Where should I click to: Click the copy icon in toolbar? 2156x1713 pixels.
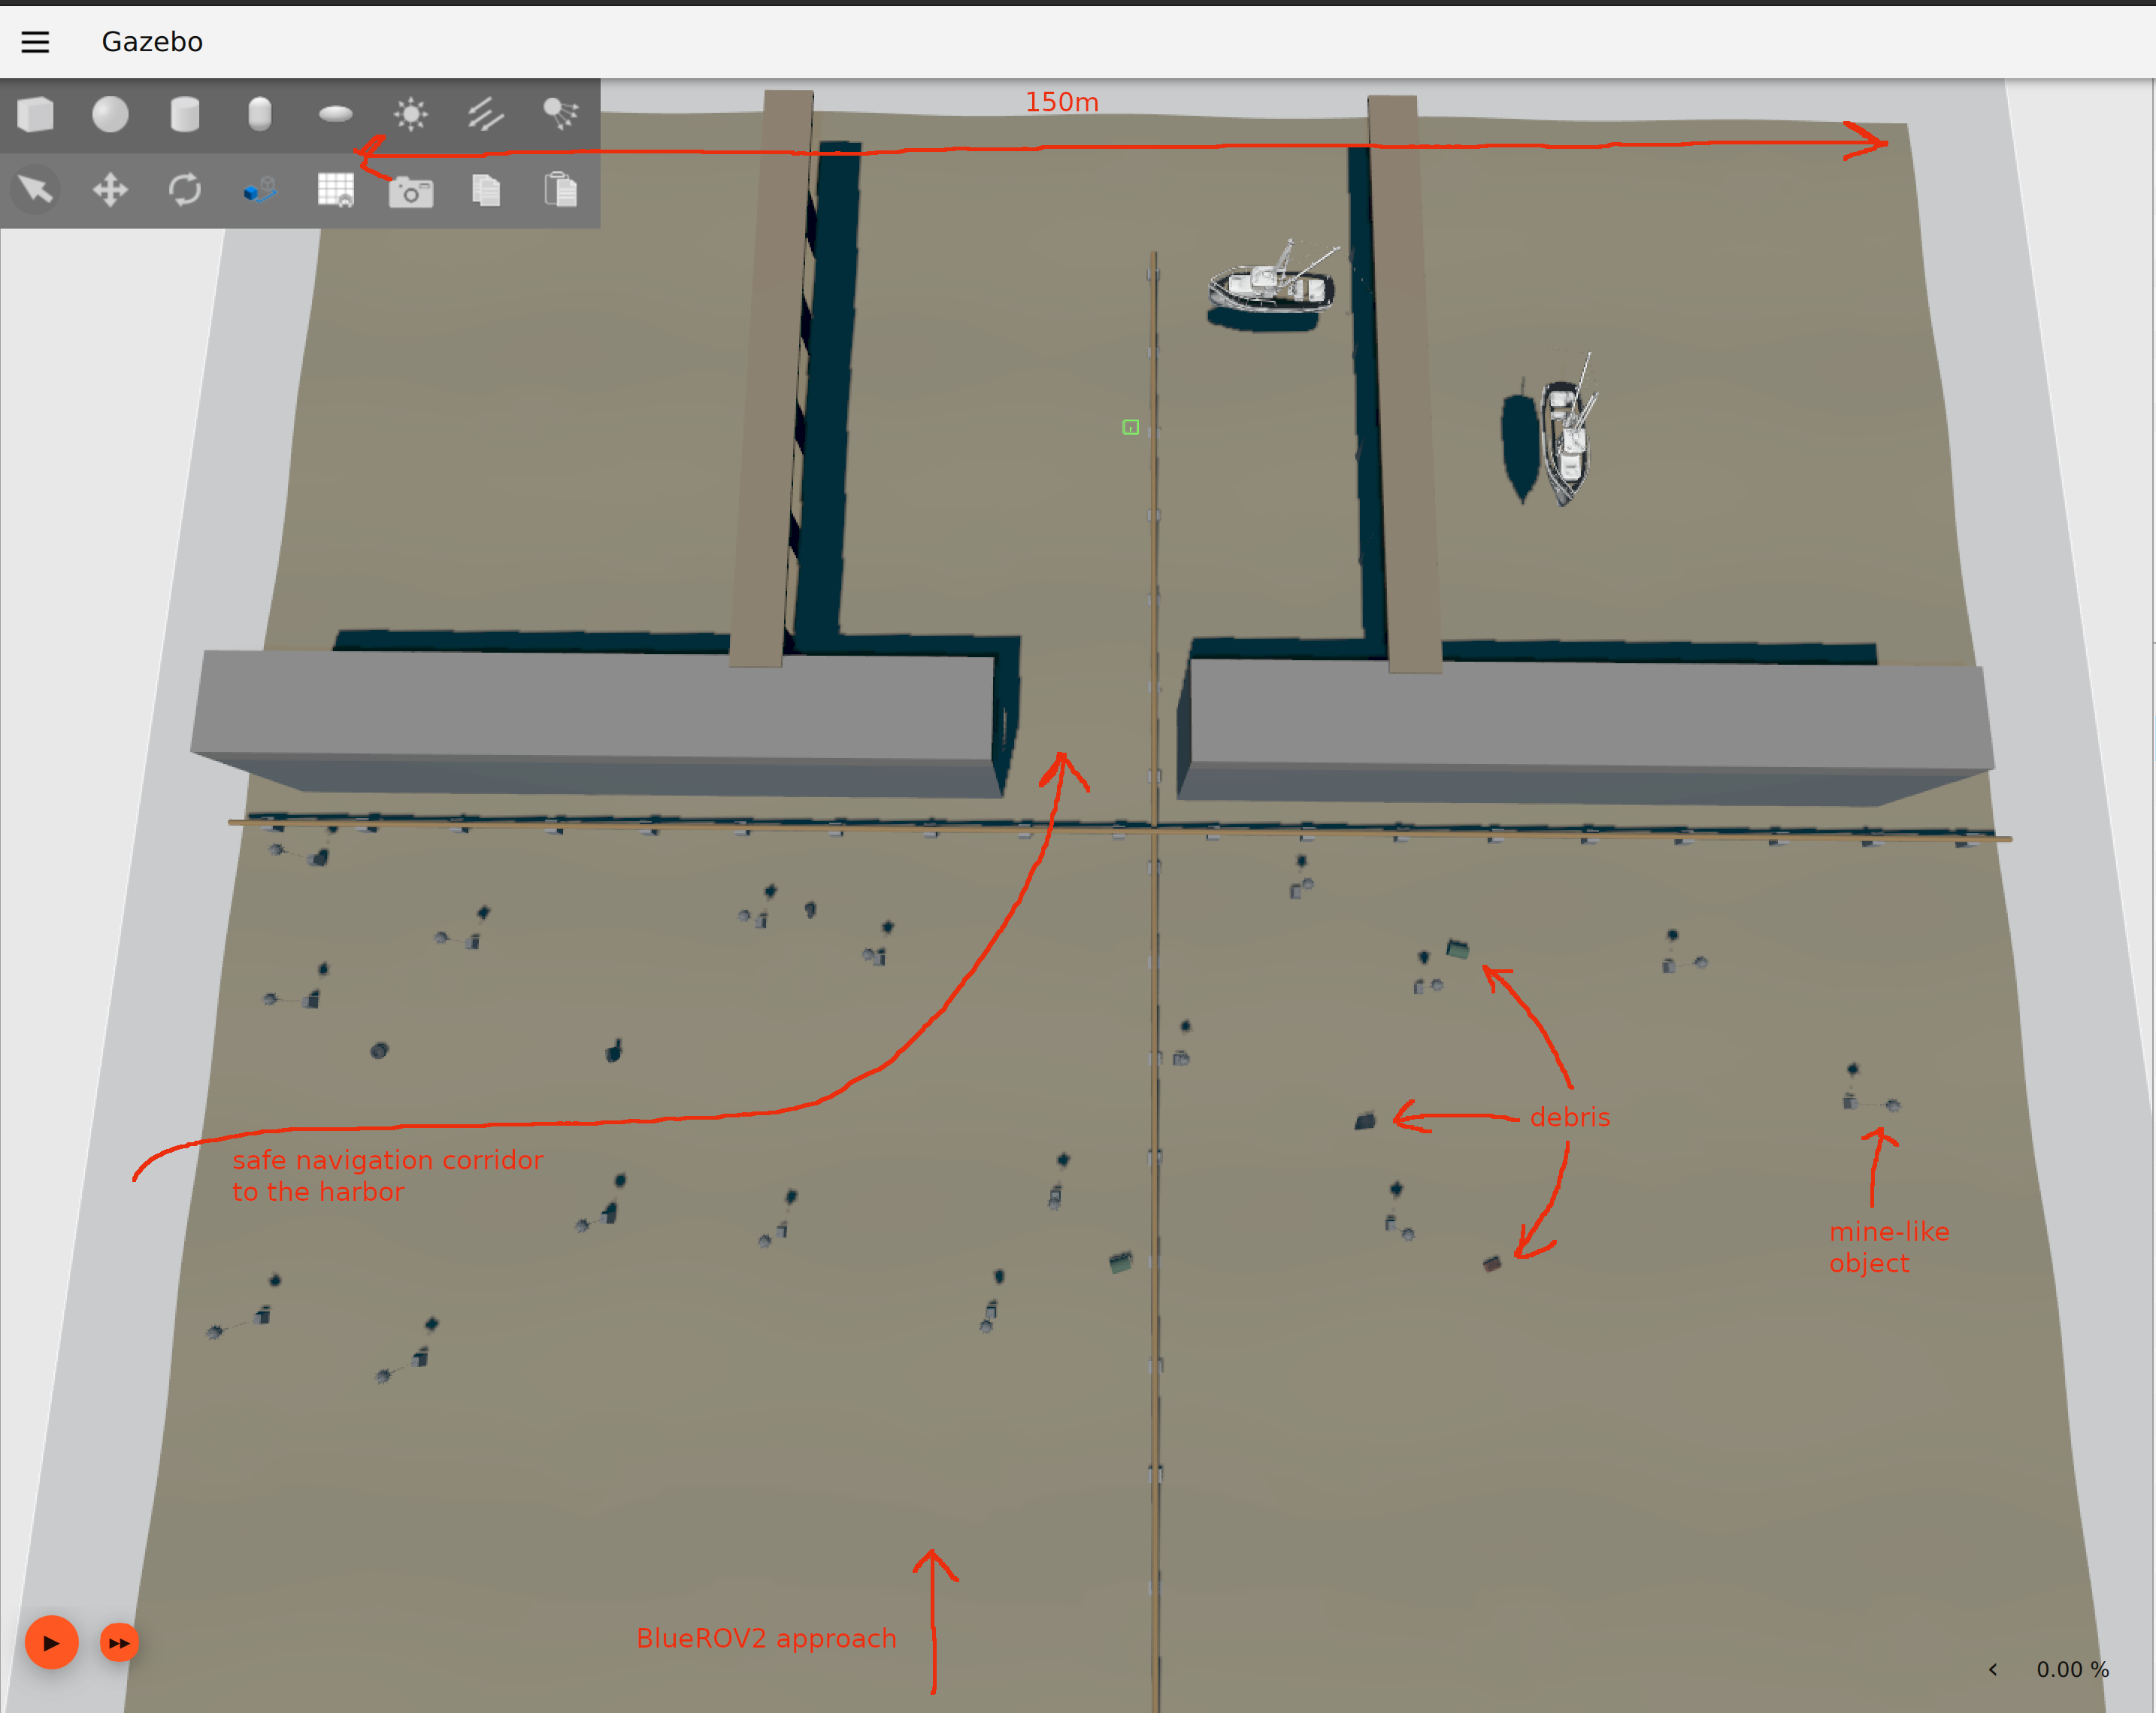[486, 189]
